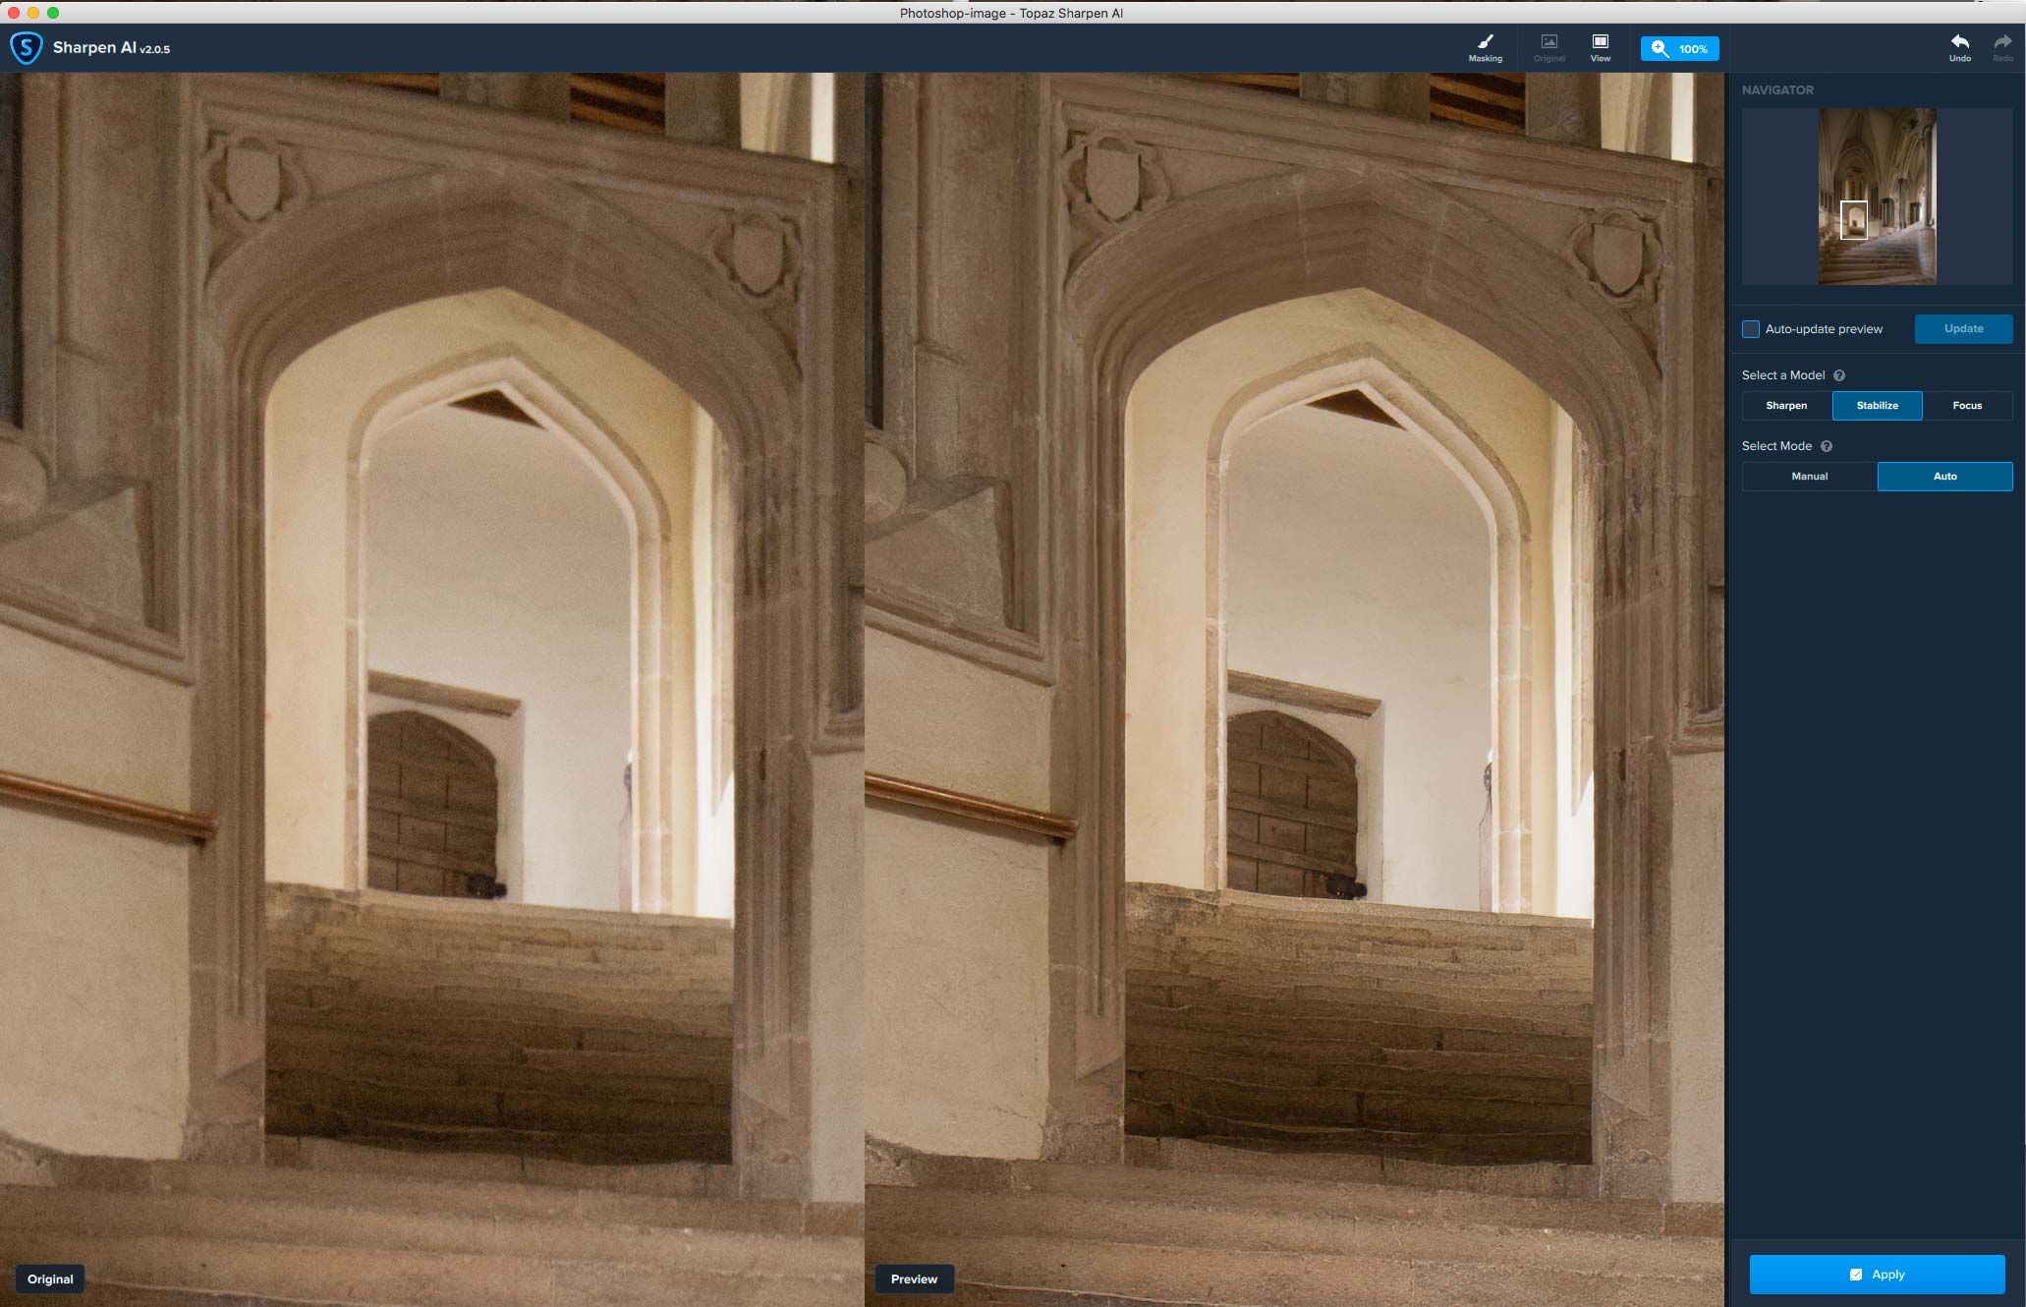Image resolution: width=2026 pixels, height=1307 pixels.
Task: Select the Stabilize model
Action: 1877,406
